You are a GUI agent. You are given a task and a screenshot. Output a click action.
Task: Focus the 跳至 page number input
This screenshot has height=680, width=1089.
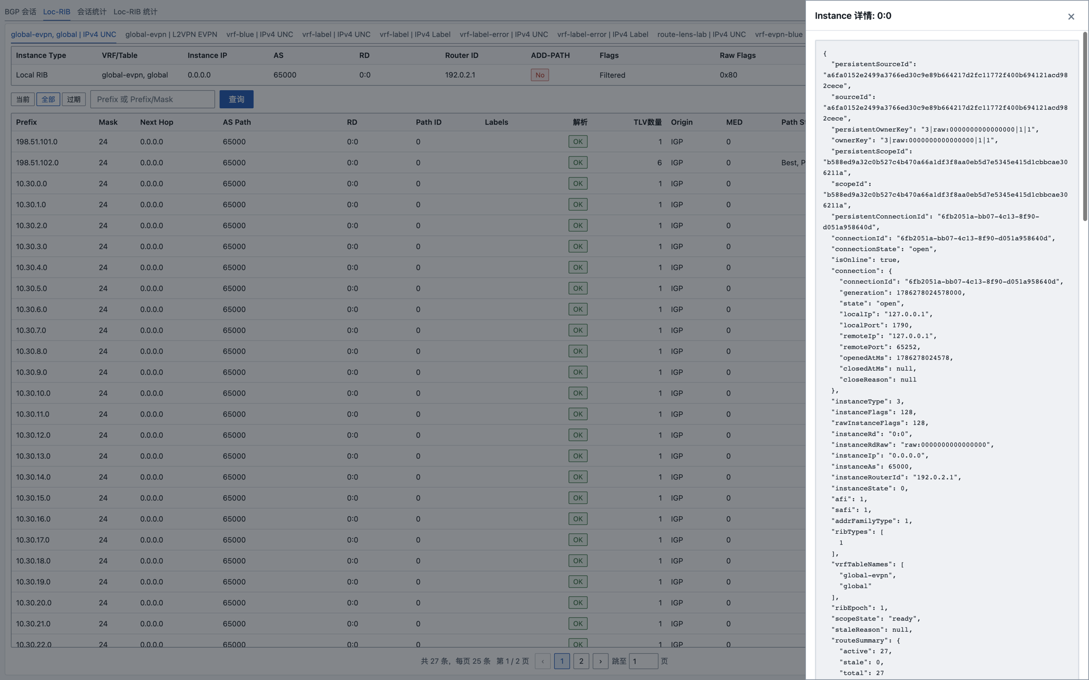(x=643, y=661)
